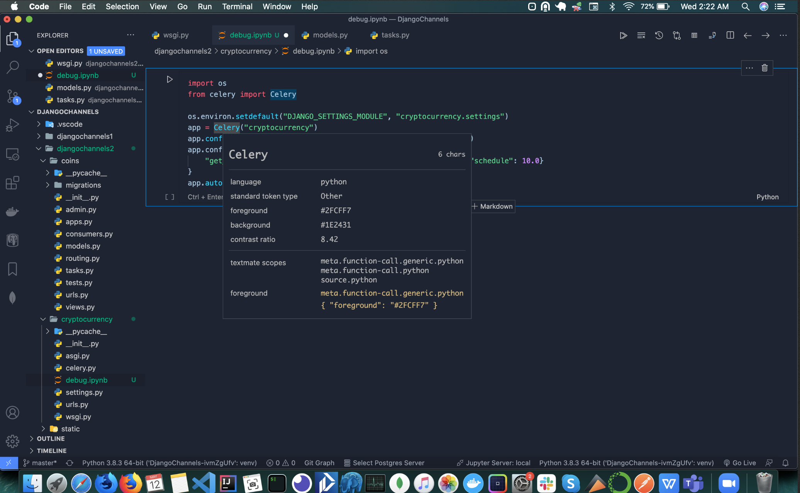The width and height of the screenshot is (800, 493).
Task: Open the MongoDB leaf icon panel
Action: pos(13,298)
